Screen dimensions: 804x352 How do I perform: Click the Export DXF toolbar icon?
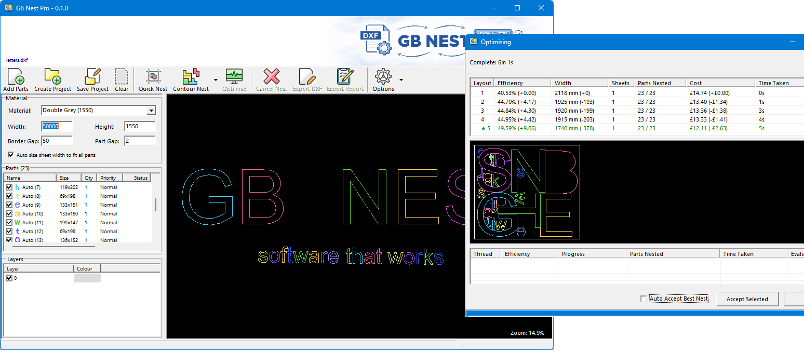click(x=307, y=77)
